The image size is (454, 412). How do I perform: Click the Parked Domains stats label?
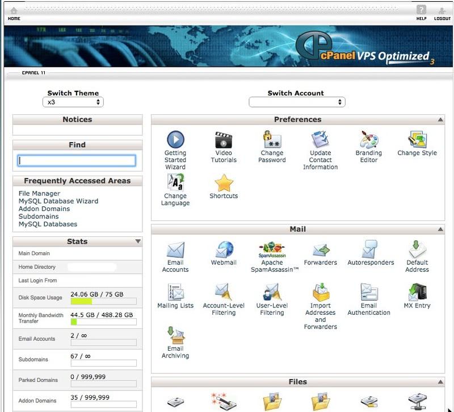point(38,380)
